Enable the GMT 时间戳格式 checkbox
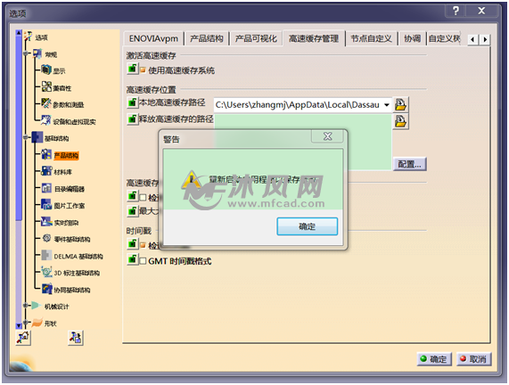Screen dimensions: 509x385 [143, 261]
